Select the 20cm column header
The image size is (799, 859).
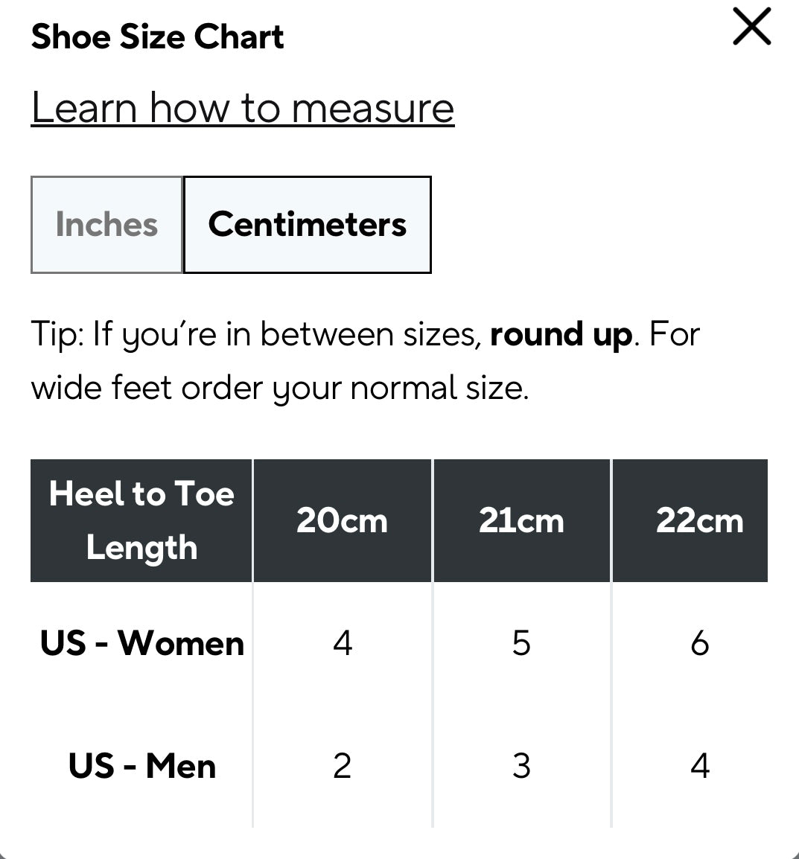click(342, 520)
